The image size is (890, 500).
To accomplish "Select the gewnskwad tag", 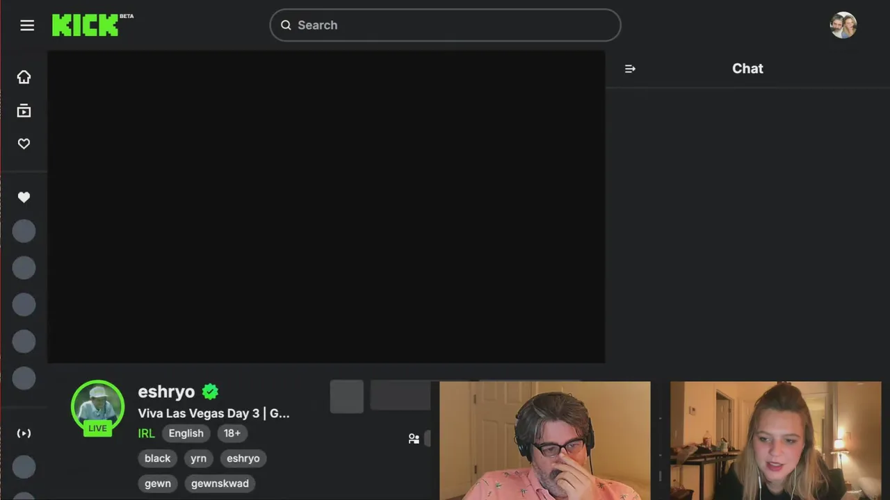I will click(x=220, y=483).
